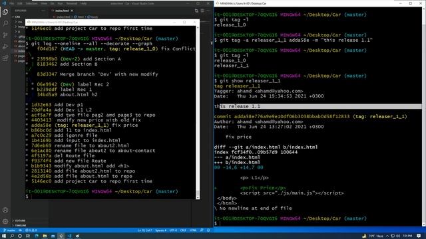Open Microsoft Edge from taskbar

point(37,236)
